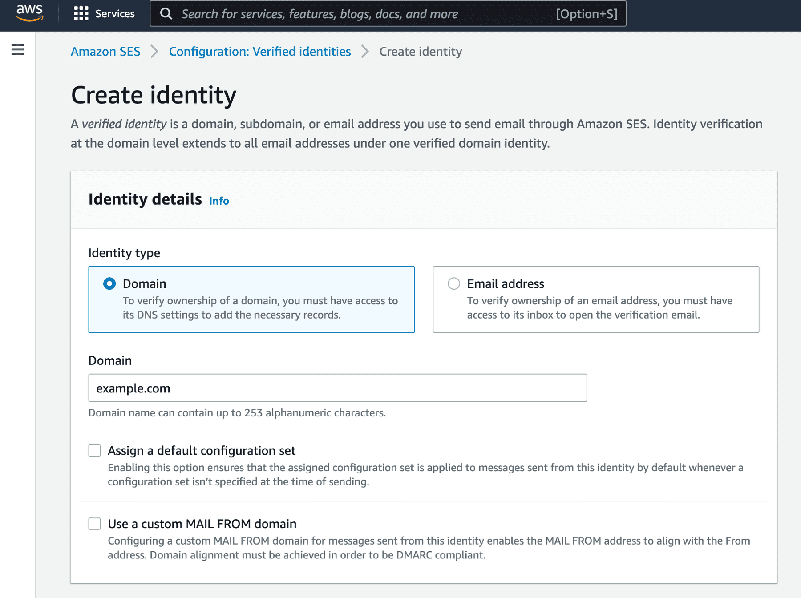Select the Email address identity type

[454, 283]
